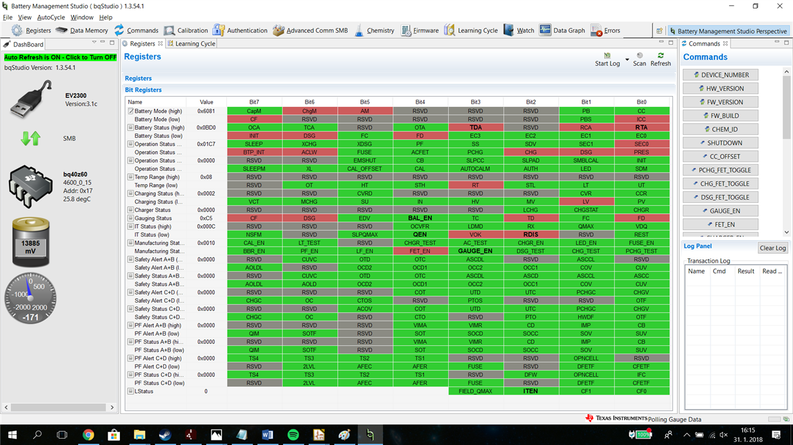Open Advanced Comm SMB tool
This screenshot has width=793, height=445.
coord(310,30)
